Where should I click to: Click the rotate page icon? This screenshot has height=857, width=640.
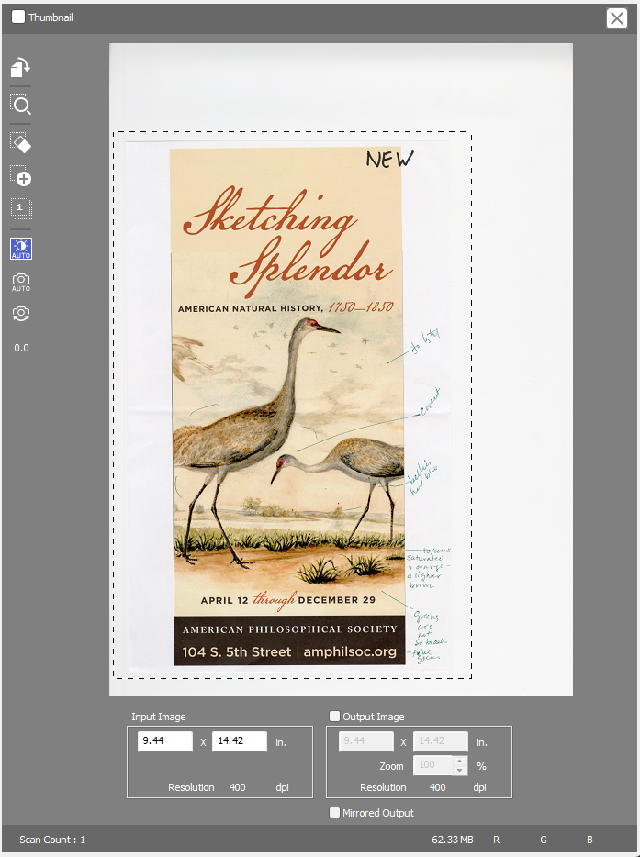pyautogui.click(x=20, y=67)
